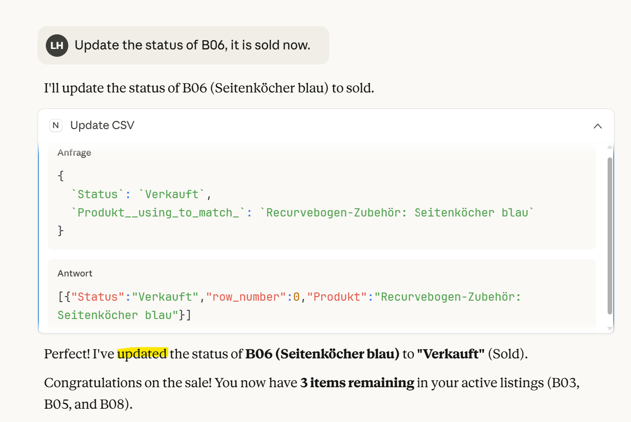Viewport: 631px width, 422px height.
Task: Click the Update CSV tool title
Action: click(x=102, y=125)
